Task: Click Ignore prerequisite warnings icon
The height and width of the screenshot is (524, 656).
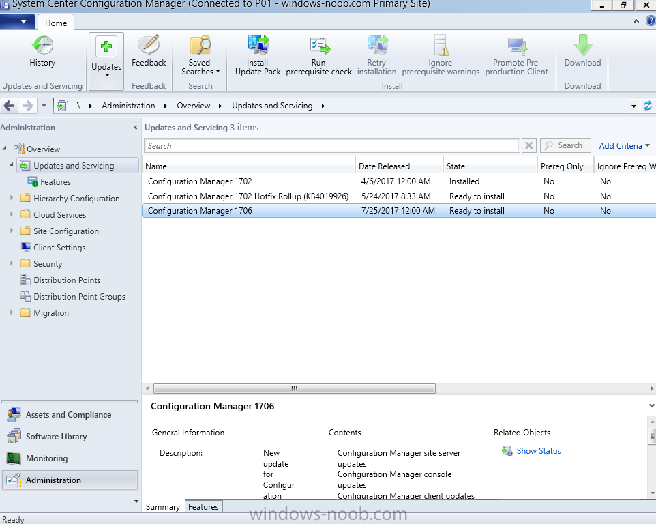Action: 441,55
